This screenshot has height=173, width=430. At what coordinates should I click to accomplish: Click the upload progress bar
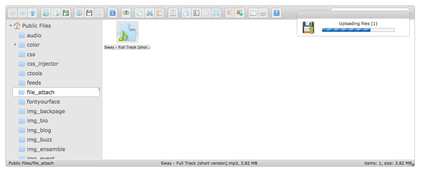pos(358,30)
